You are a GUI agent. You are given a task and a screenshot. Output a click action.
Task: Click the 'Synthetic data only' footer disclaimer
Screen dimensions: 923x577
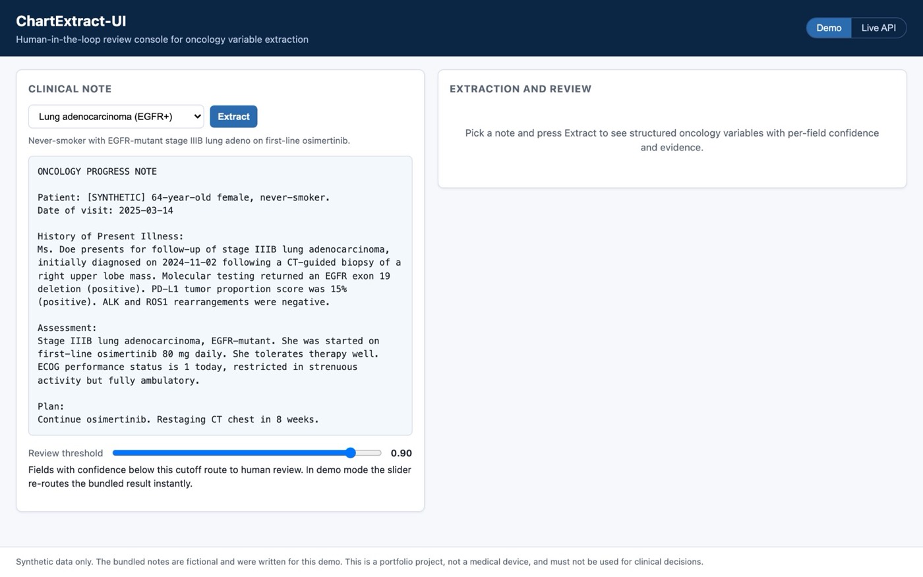coord(359,562)
